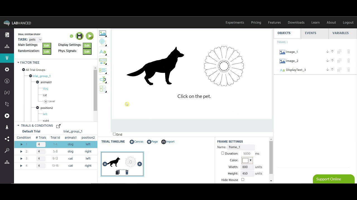
Task: Click the small green info icon
Action: [71, 36]
